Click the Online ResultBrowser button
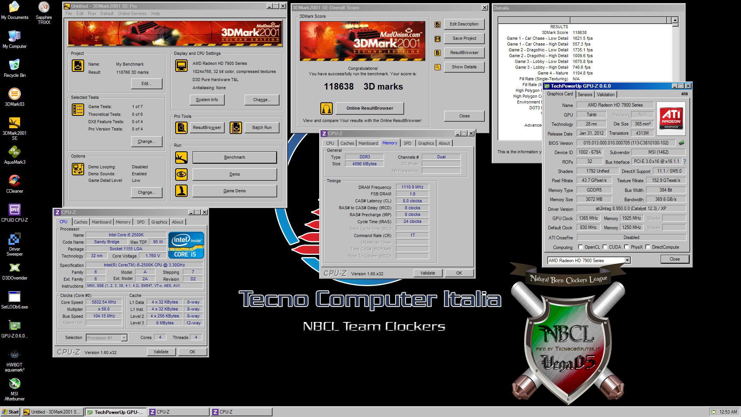Viewport: 741px width, 417px height. [370, 108]
